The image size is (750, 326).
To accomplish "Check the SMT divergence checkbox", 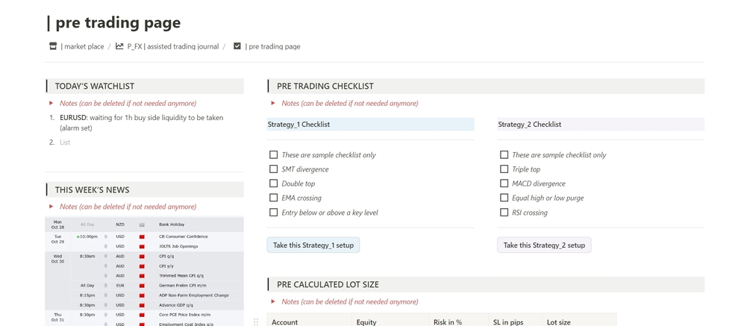I will click(x=273, y=169).
